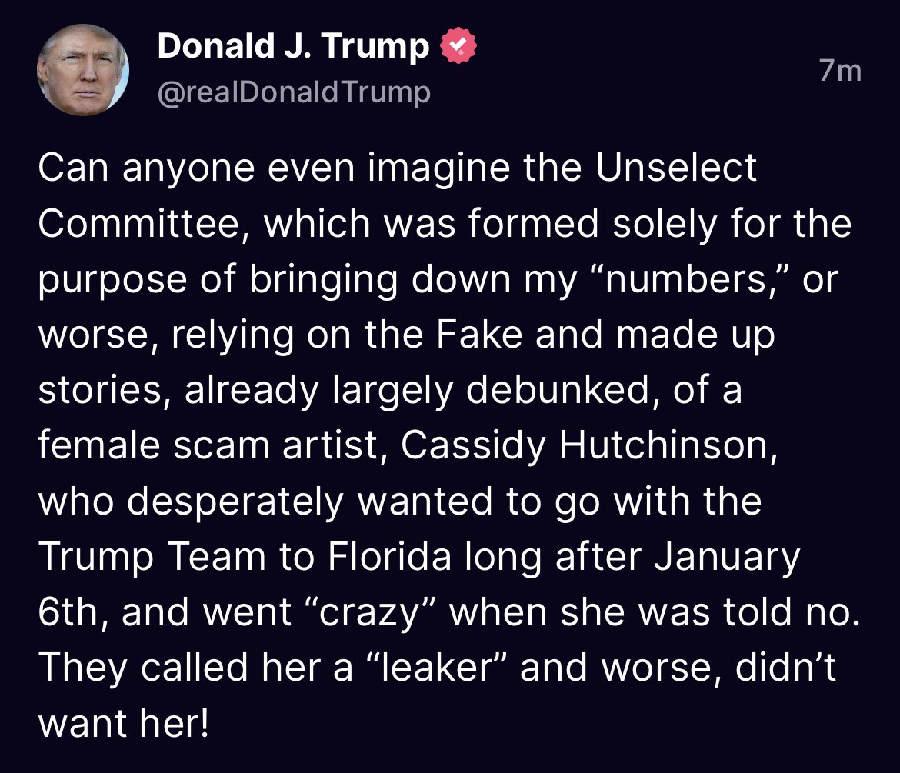Image resolution: width=900 pixels, height=773 pixels.
Task: Click the quoted word "leaker" in the post
Action: (437, 668)
